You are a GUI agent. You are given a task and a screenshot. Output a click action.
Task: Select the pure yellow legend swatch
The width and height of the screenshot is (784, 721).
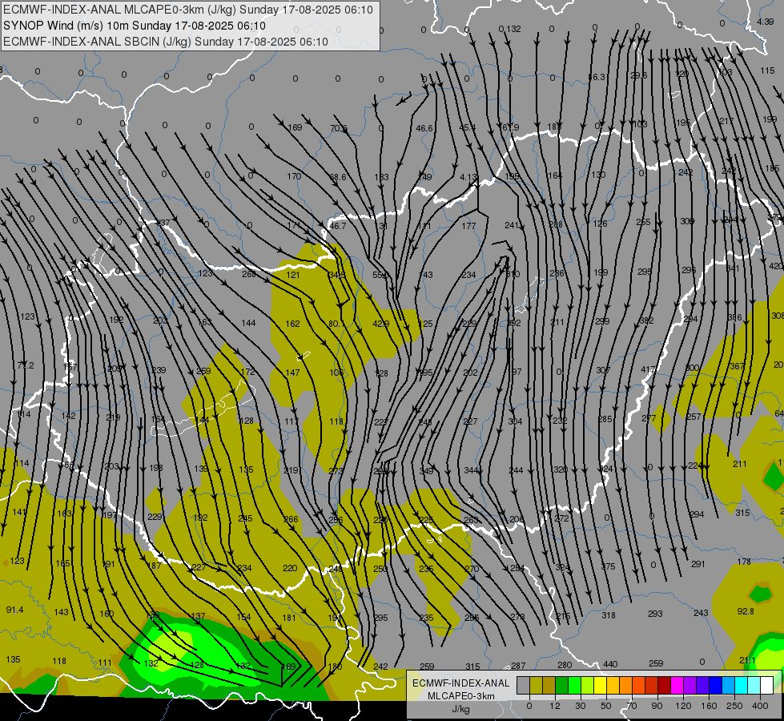tap(600, 685)
